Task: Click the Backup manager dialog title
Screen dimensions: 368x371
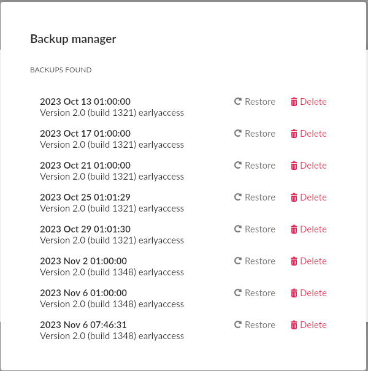Action: point(74,39)
